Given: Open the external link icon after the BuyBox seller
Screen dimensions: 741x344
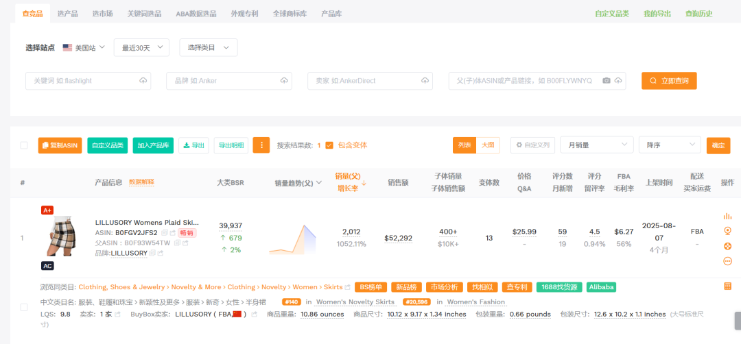Looking at the screenshot, I should tap(255, 315).
